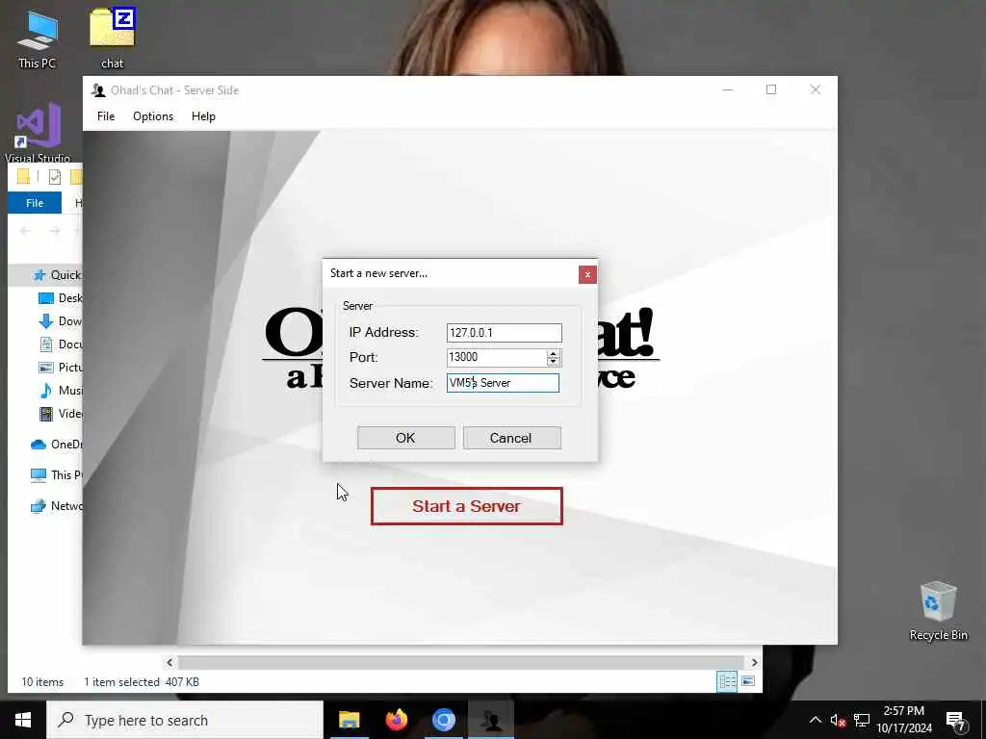986x739 pixels.
Task: Click Explorer back navigation arrow
Action: [25, 231]
